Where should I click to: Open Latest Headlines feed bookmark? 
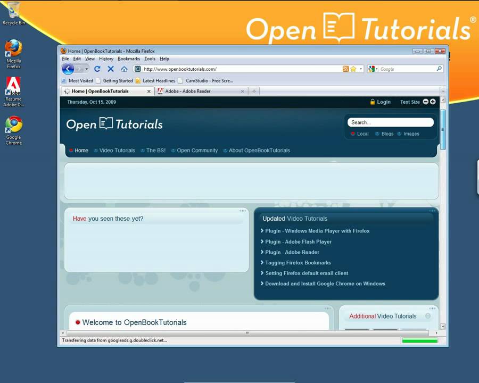(155, 81)
